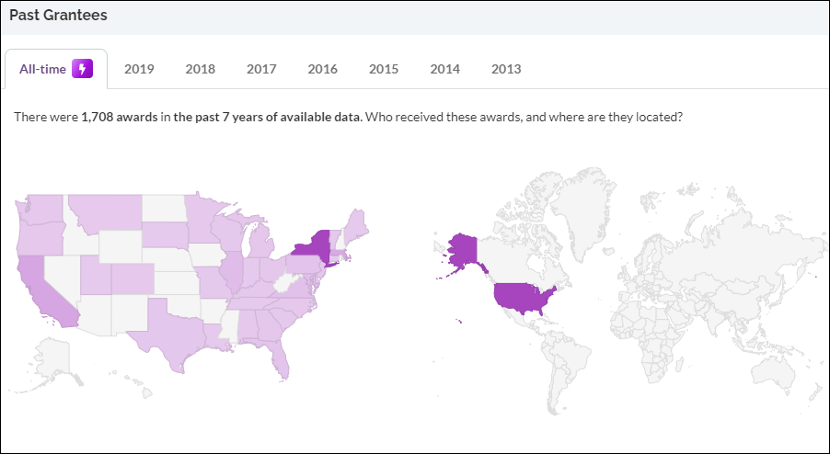Screen dimensions: 830x454
Task: Open the 2017 grantees tab
Action: pyautogui.click(x=261, y=69)
